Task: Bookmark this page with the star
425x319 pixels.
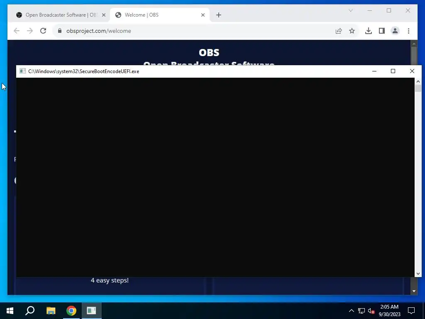Action: pyautogui.click(x=352, y=31)
